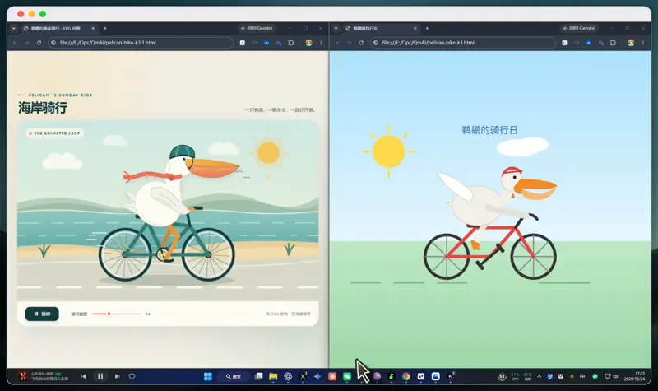Image resolution: width=658 pixels, height=391 pixels.
Task: Go forward in the right browser window
Action: point(349,43)
